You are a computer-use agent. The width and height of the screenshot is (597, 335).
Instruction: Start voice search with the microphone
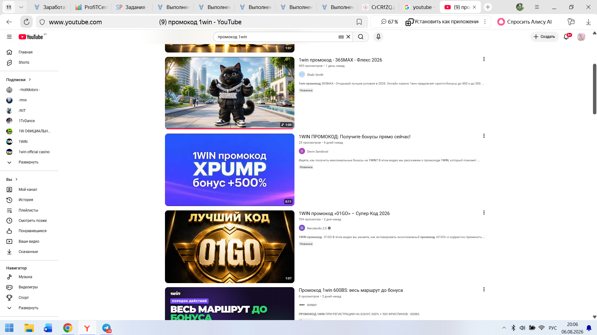[x=378, y=37]
